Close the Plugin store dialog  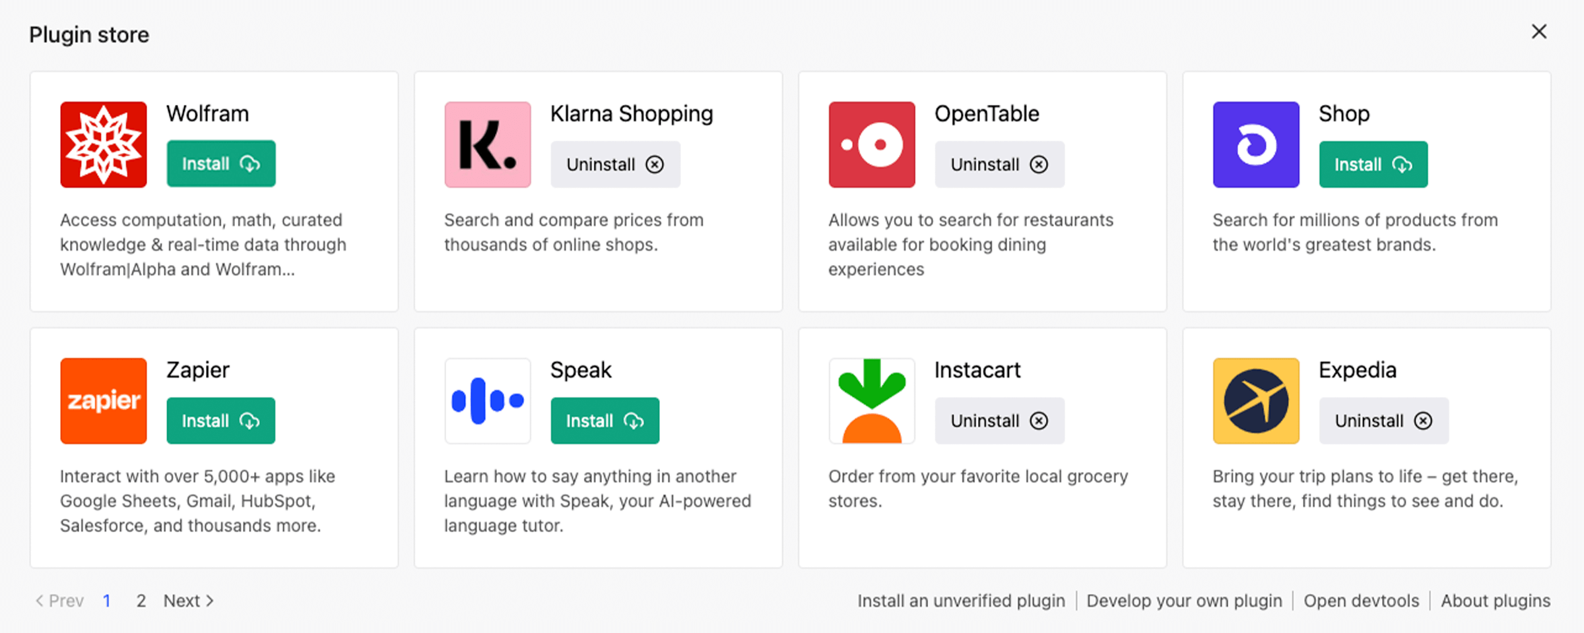1539,32
